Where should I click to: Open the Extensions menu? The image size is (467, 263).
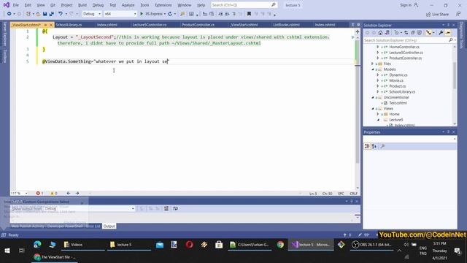163,5
